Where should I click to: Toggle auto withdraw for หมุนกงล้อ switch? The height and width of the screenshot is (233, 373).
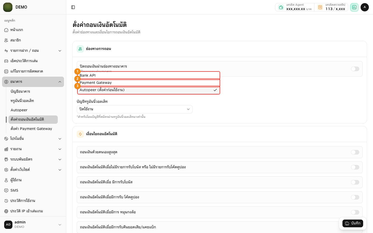click(355, 212)
